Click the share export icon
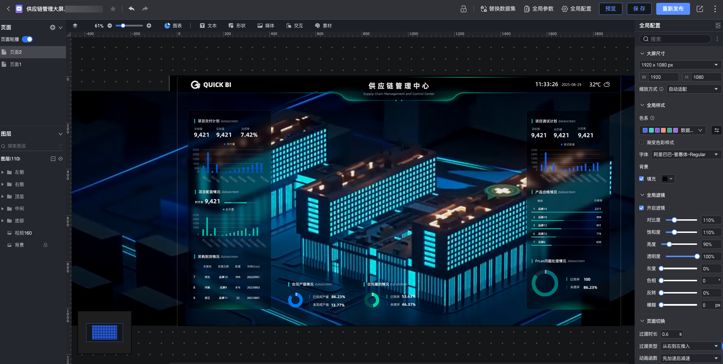723x364 pixels. point(700,9)
